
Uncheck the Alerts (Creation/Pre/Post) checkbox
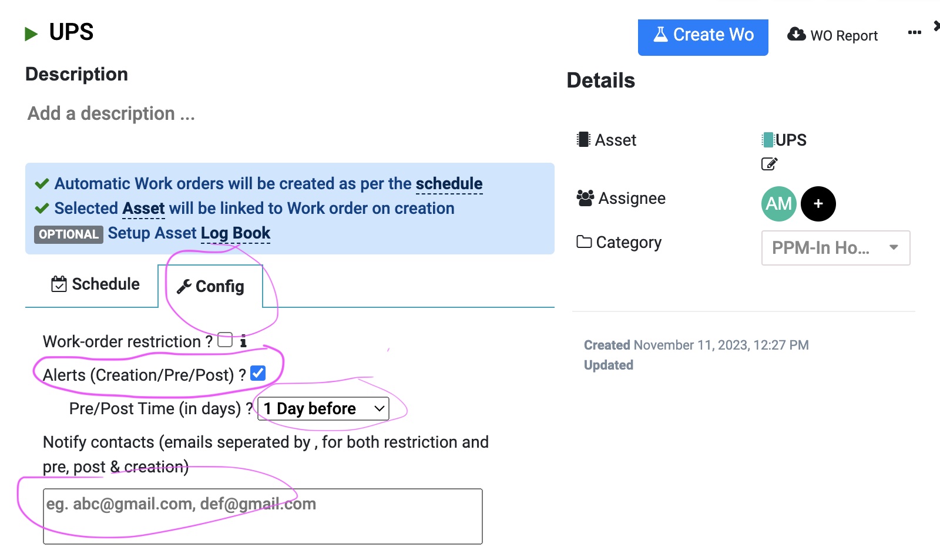tap(258, 373)
